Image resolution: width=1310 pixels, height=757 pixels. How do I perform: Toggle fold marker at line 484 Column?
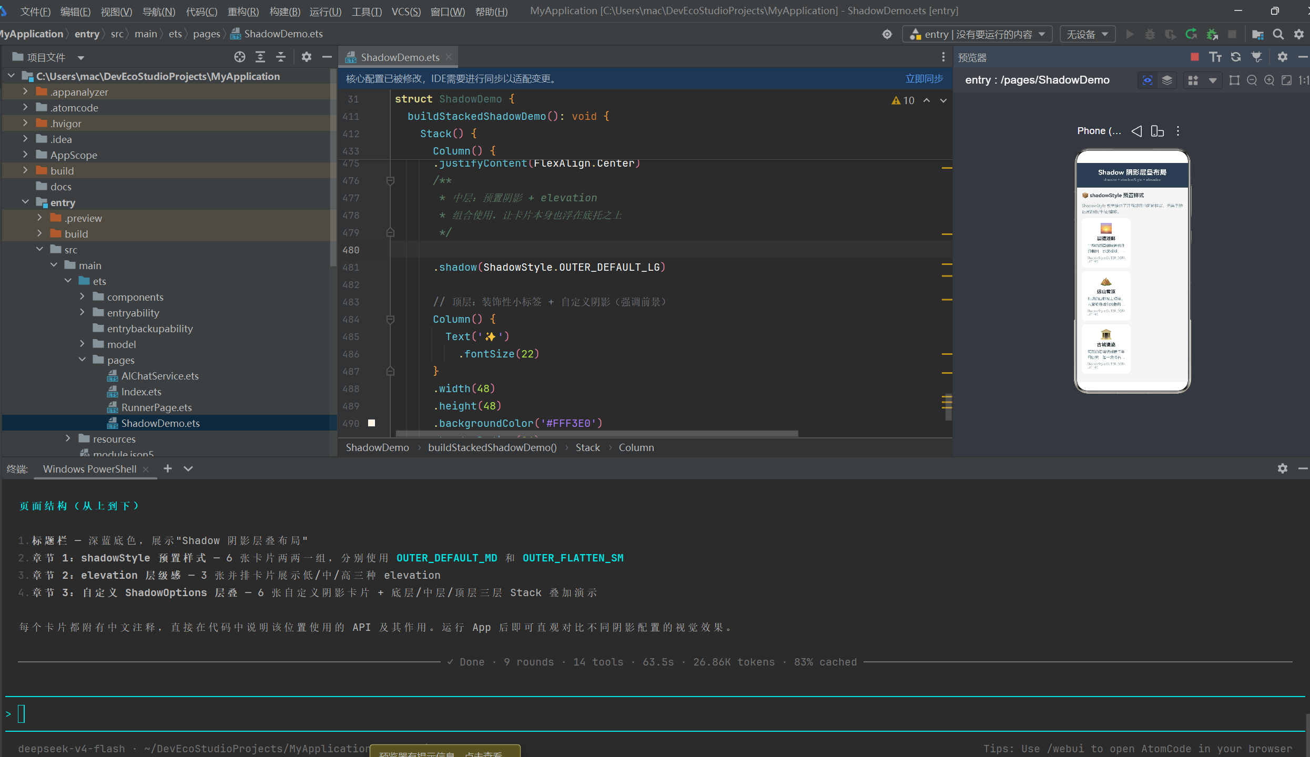[390, 320]
